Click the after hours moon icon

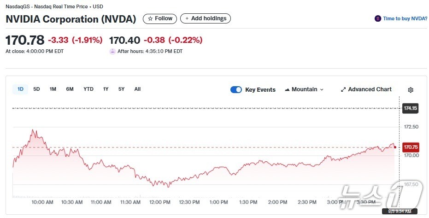[112, 51]
